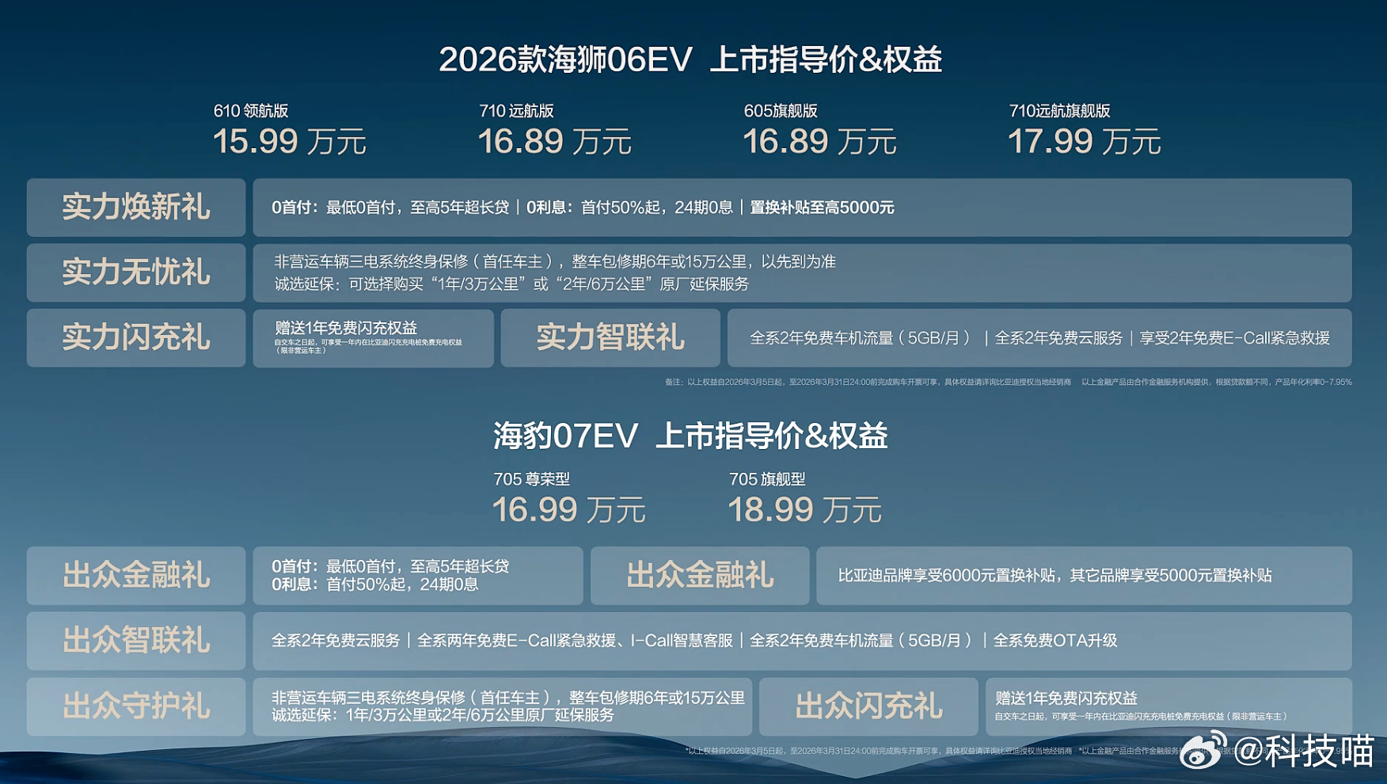Click the '实力焕新礼' label box
The width and height of the screenshot is (1387, 784).
(136, 207)
